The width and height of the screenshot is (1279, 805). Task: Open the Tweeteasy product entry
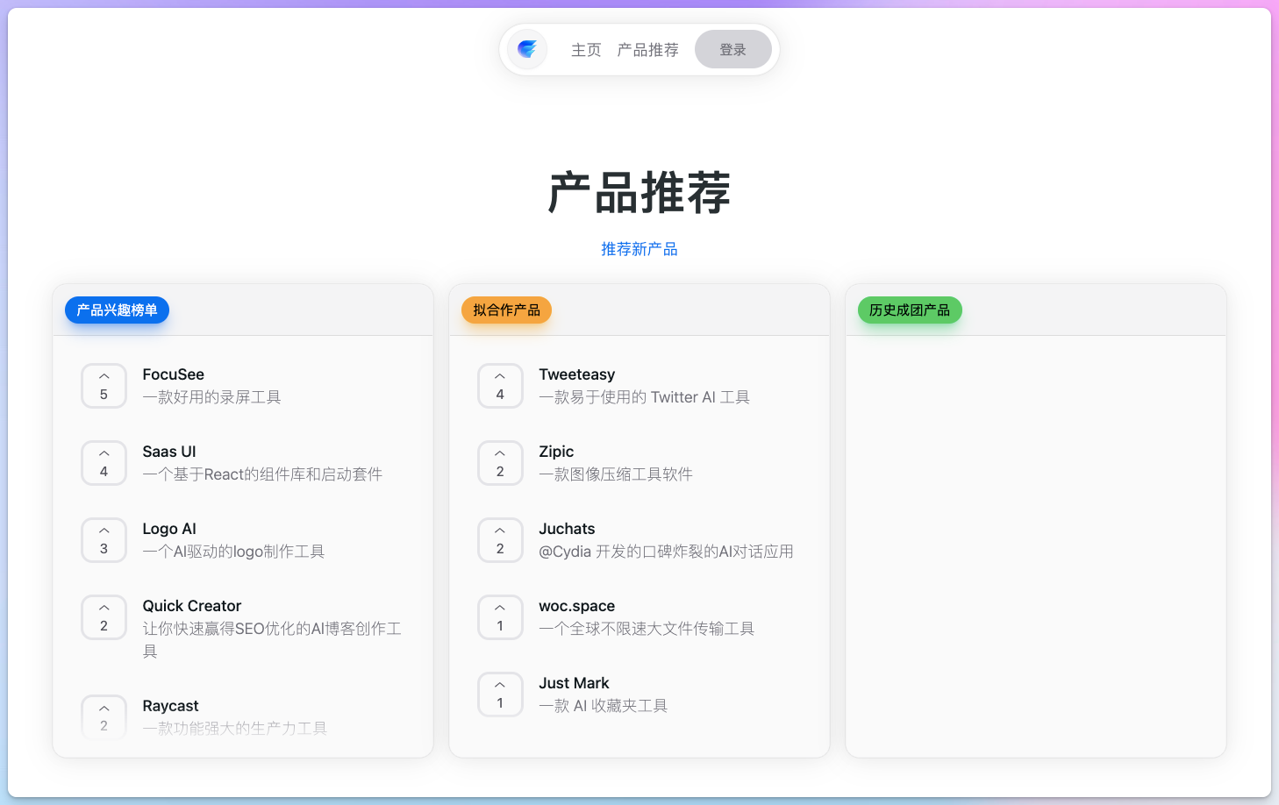(576, 374)
